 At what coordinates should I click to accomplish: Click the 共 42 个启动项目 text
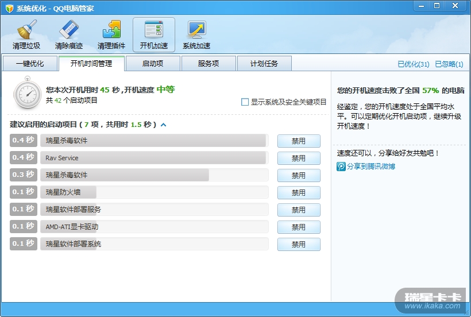(71, 100)
